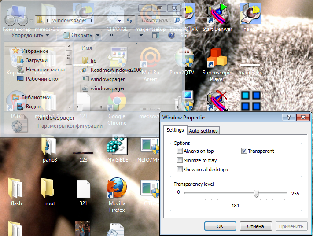Select the Google Chrome desktop icon

tap(117, 108)
